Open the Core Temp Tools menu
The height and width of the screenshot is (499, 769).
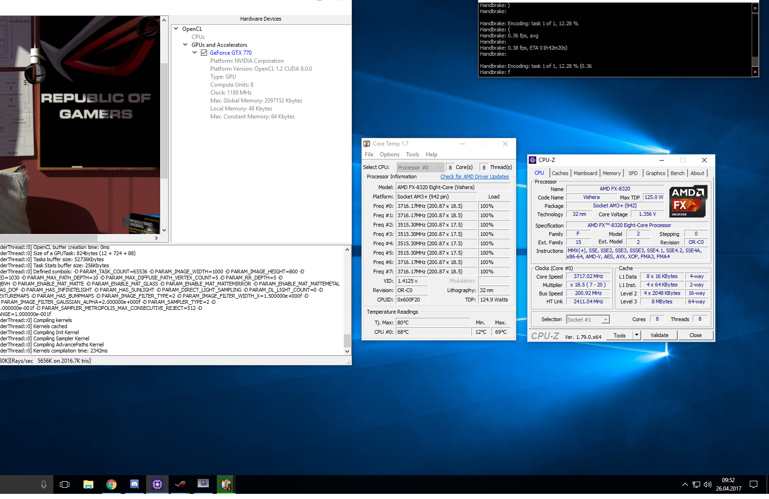413,154
